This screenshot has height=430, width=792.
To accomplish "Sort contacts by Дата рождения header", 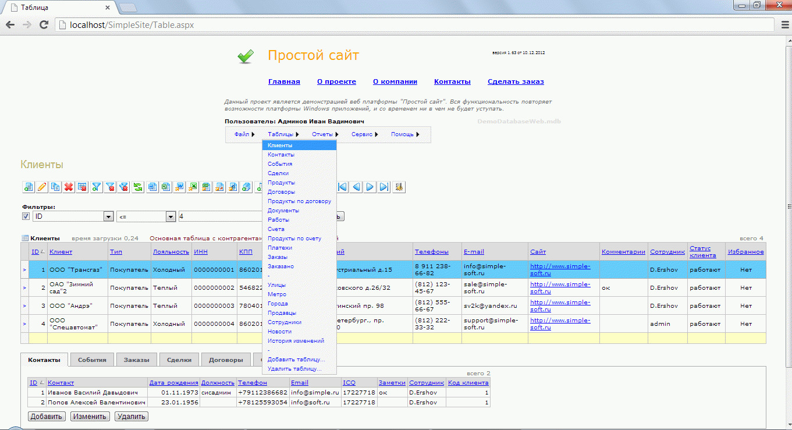I will (174, 383).
